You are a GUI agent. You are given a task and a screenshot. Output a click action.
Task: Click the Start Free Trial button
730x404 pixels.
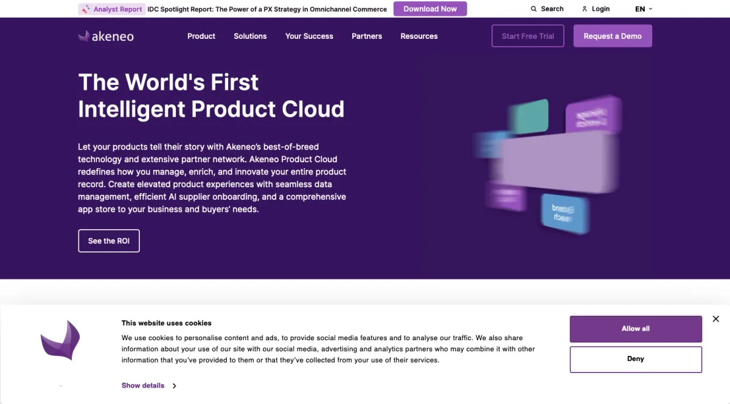tap(527, 36)
